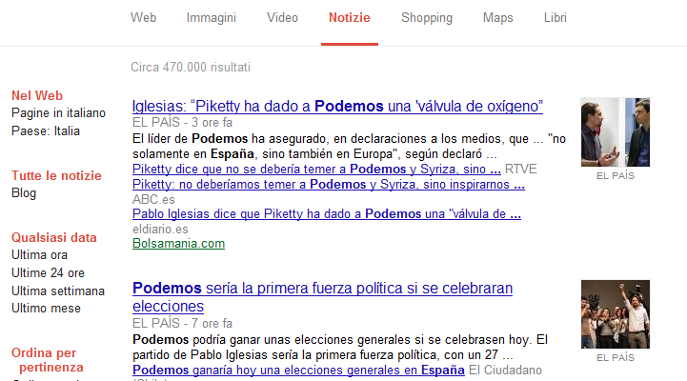This screenshot has height=381, width=687.
Task: Open Iglesias Piketty válvula de oxígeno headline
Action: click(337, 107)
